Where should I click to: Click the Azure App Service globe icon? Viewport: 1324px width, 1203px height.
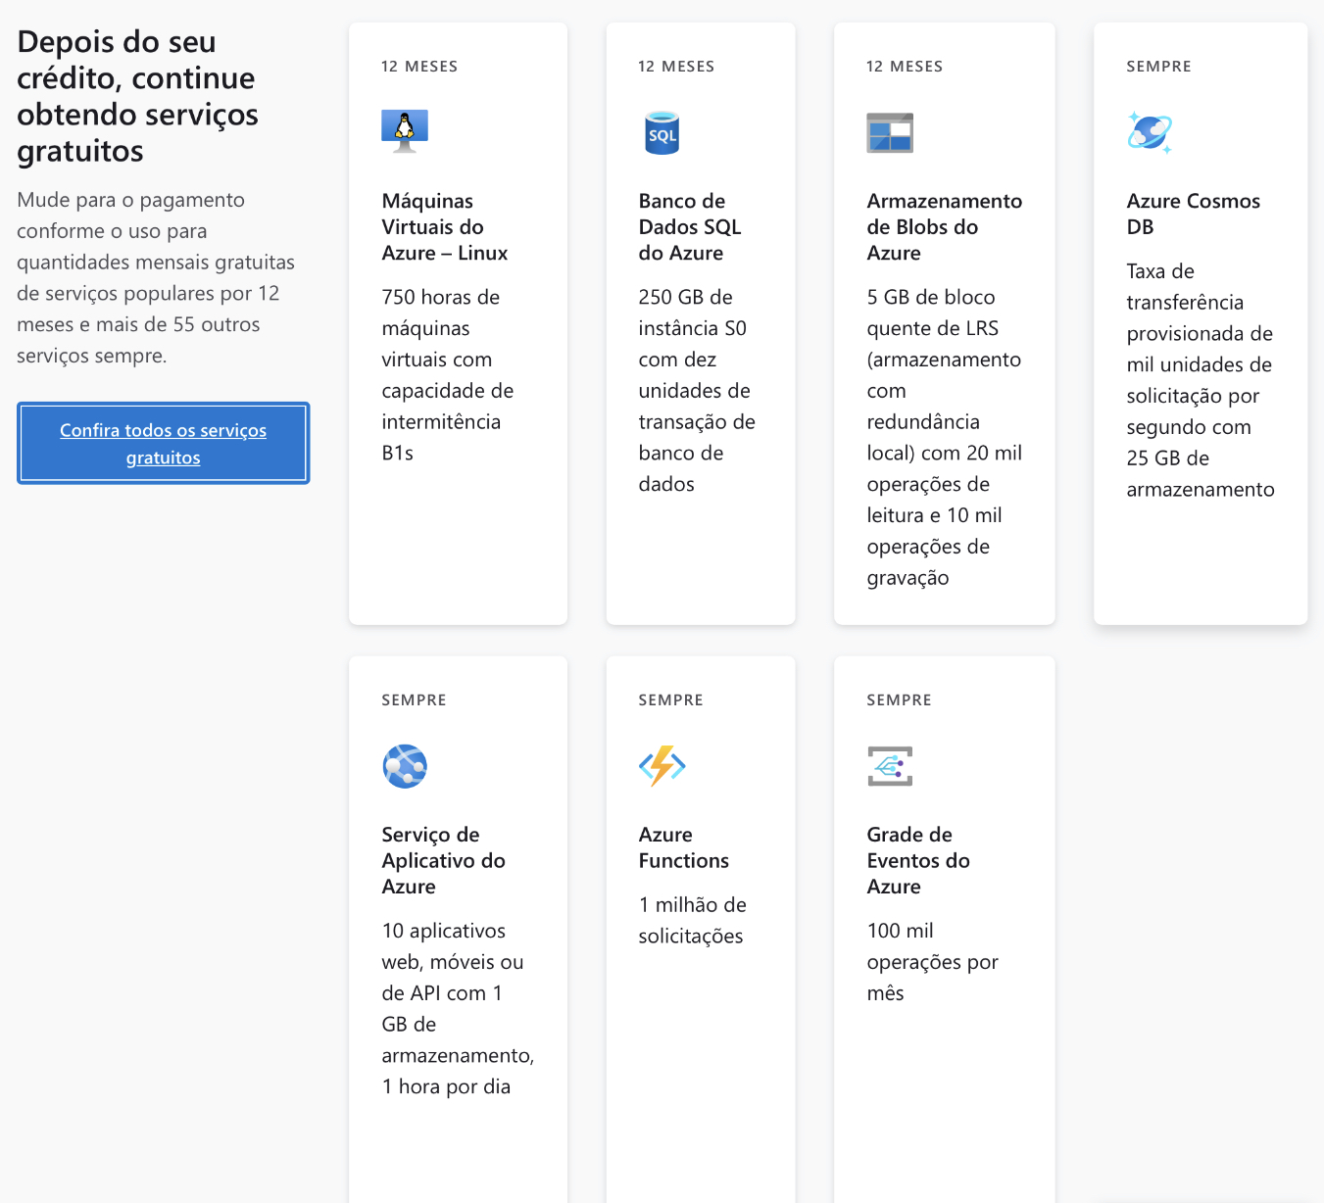[x=405, y=766]
